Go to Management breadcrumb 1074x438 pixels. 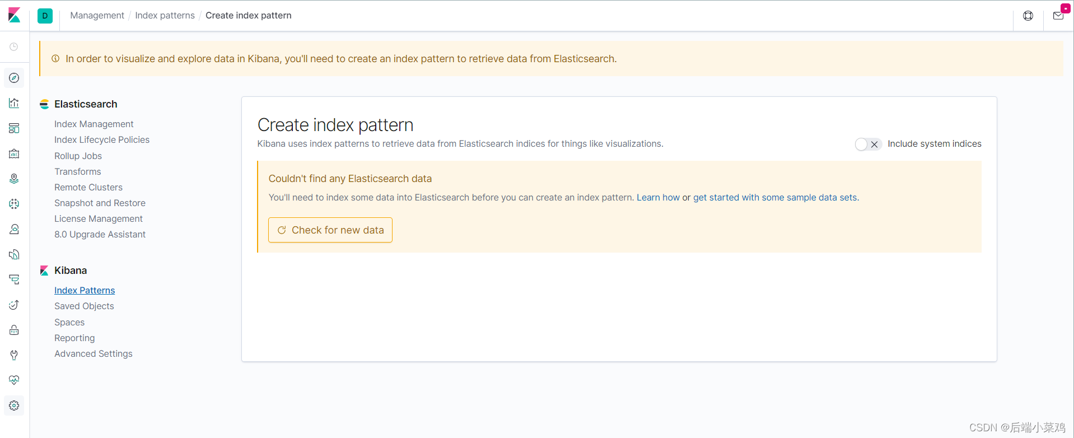click(x=97, y=16)
